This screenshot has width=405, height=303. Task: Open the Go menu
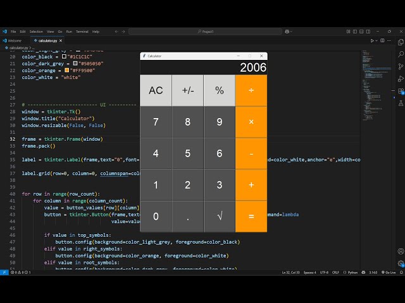tap(60, 32)
